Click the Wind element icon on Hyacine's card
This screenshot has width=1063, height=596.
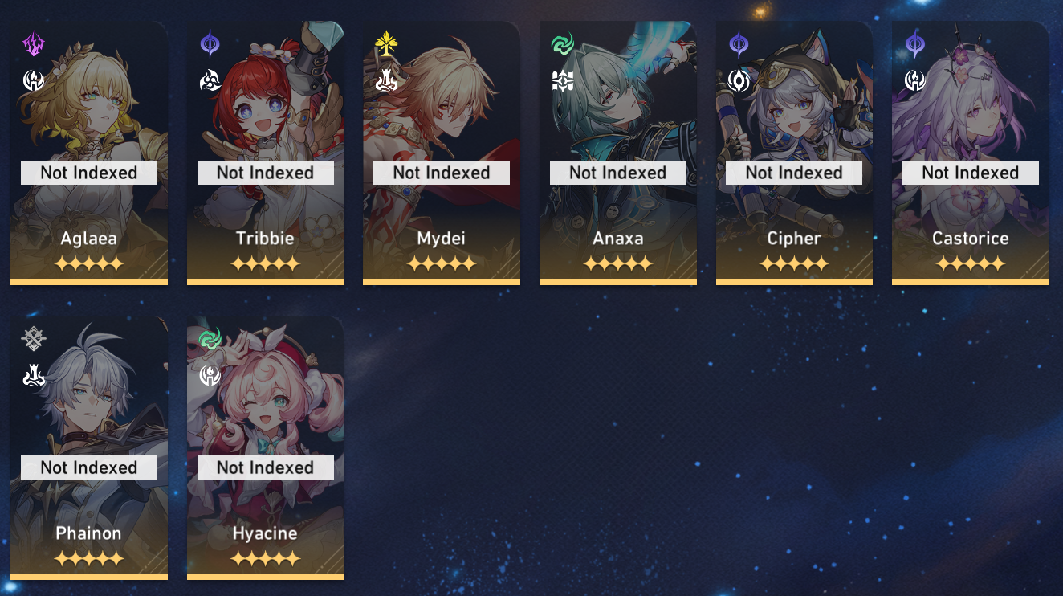coord(210,339)
